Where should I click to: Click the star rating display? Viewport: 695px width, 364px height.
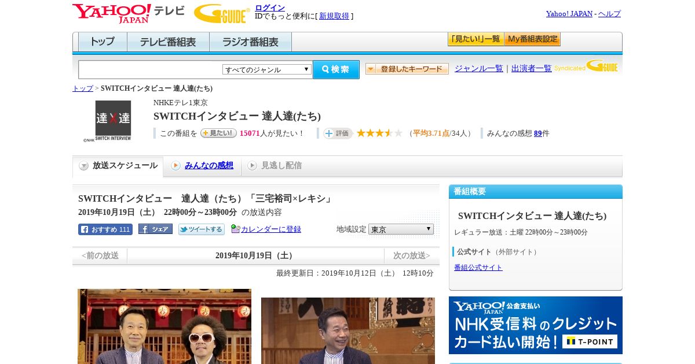pyautogui.click(x=379, y=133)
